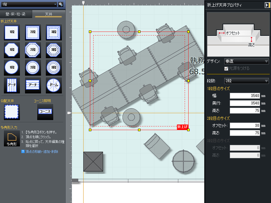Open the 1階 floor dropdown
Viewport: 271px width, 203px height.
[28, 4]
